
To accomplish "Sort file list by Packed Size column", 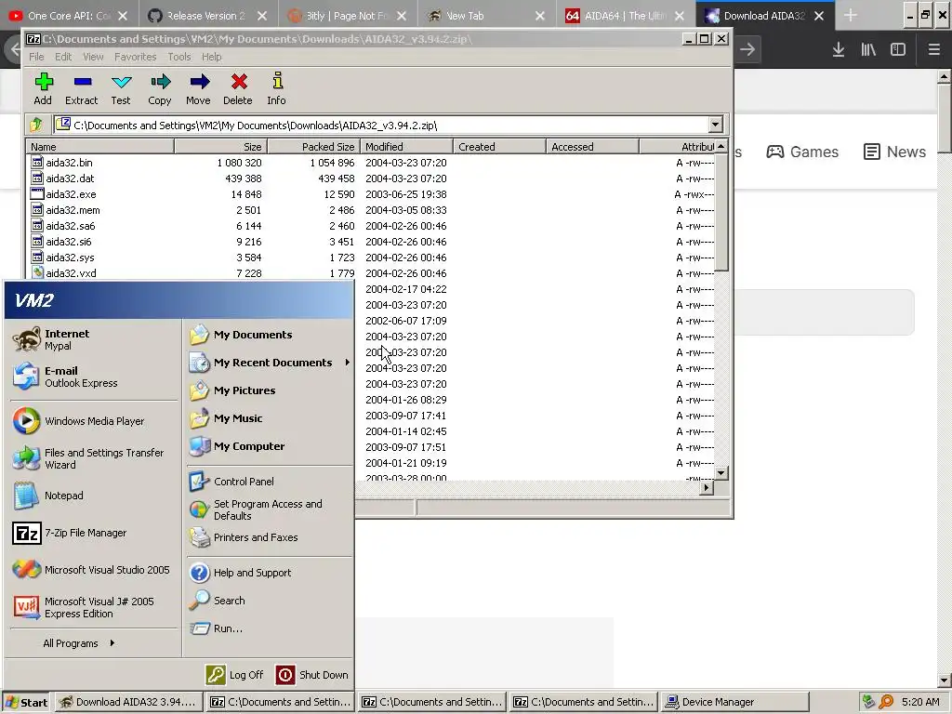I will tap(313, 146).
